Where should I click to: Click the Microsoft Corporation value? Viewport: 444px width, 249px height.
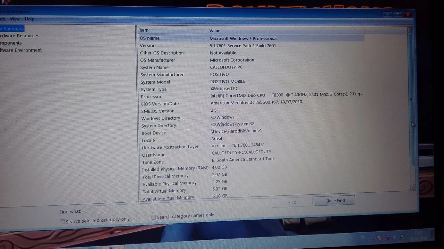point(232,60)
